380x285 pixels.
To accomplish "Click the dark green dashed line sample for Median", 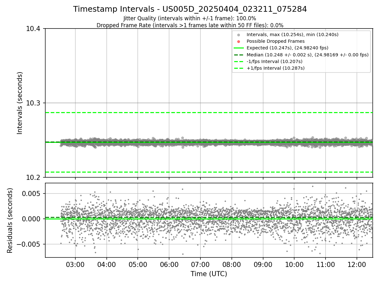I will (239, 55).
